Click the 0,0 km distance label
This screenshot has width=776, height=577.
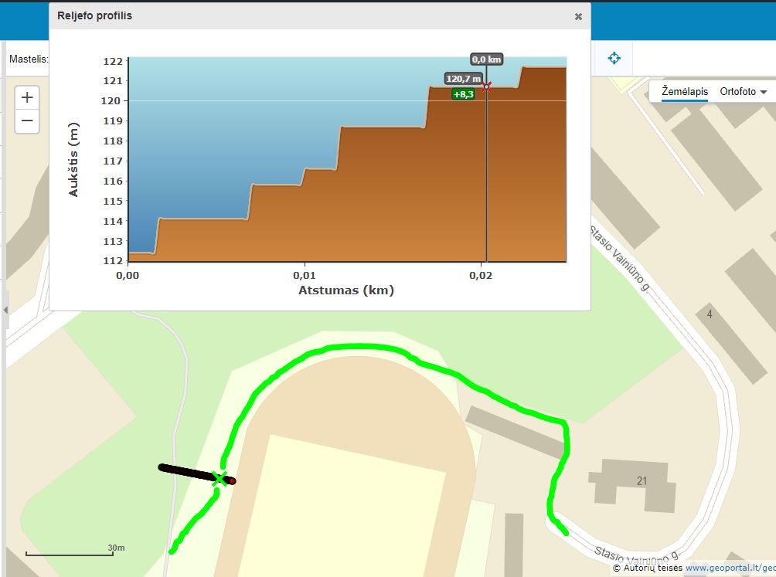(486, 59)
